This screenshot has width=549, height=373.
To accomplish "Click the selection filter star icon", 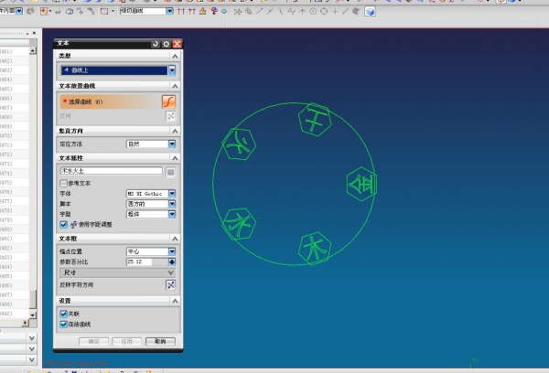I will [x=44, y=12].
